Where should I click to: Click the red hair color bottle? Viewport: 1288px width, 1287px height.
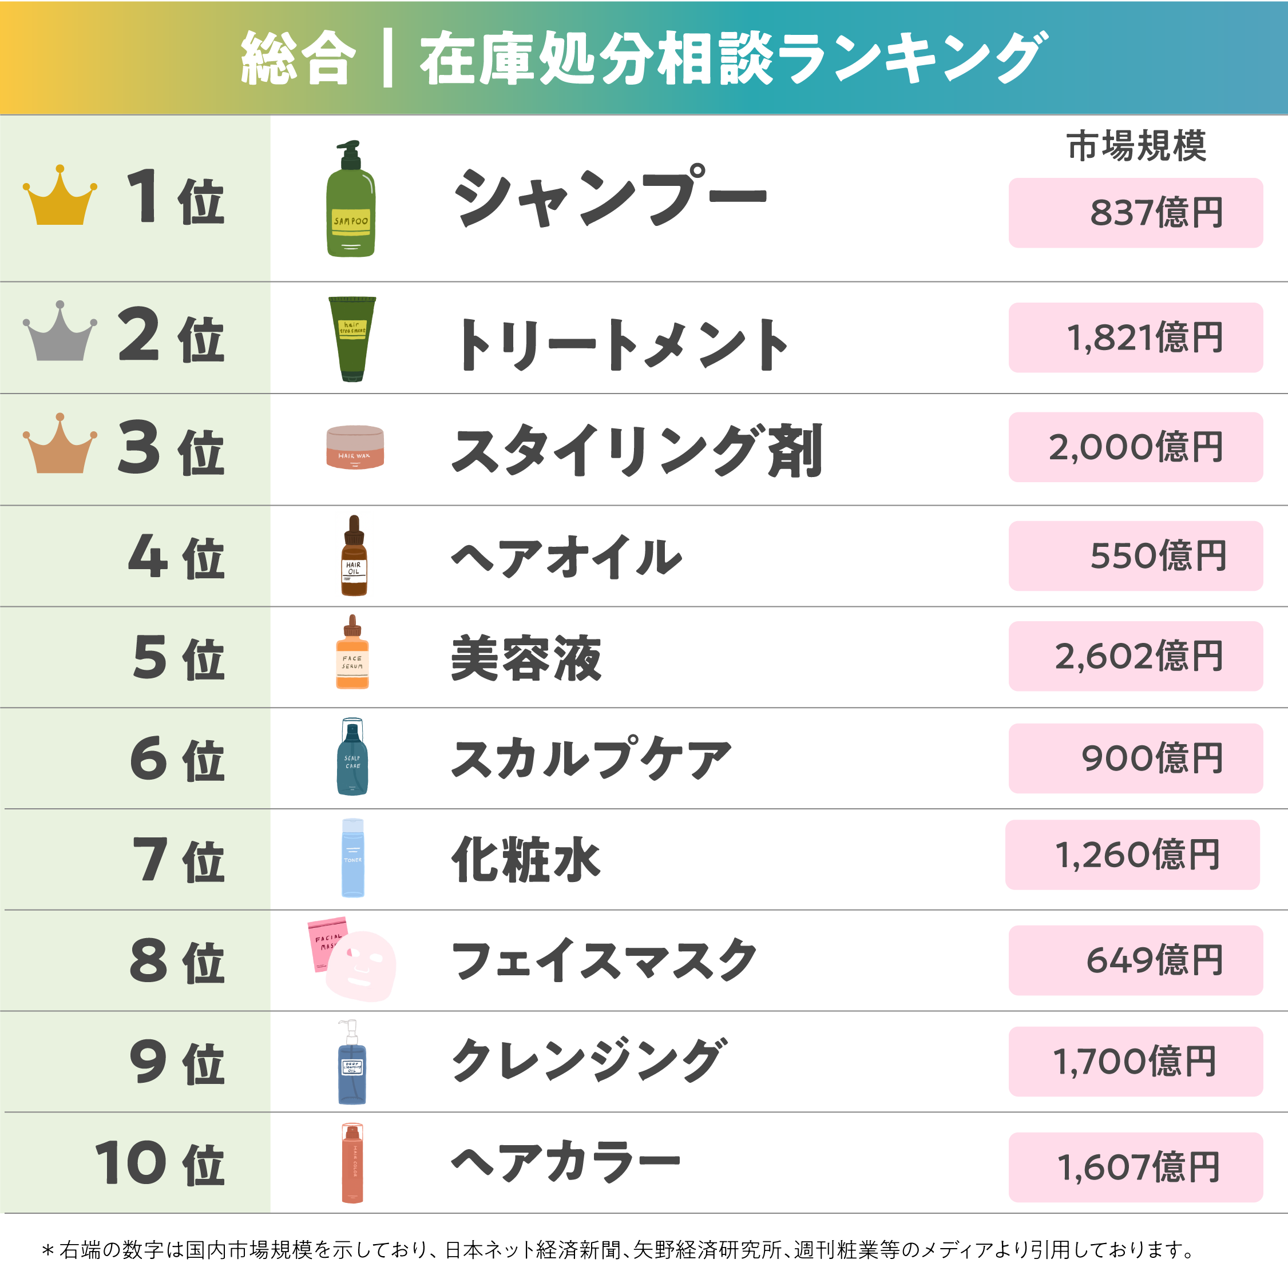352,1163
